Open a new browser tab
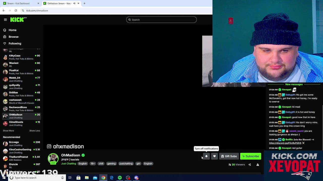The image size is (323, 181). pyautogui.click(x=84, y=4)
